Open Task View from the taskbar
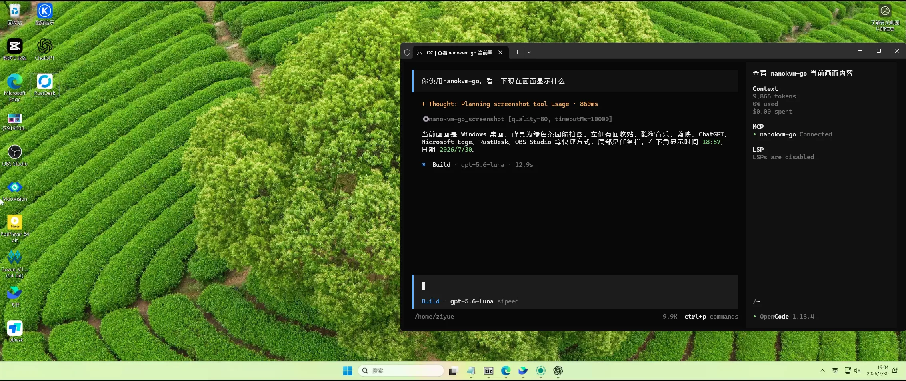Image resolution: width=906 pixels, height=381 pixels. tap(453, 371)
